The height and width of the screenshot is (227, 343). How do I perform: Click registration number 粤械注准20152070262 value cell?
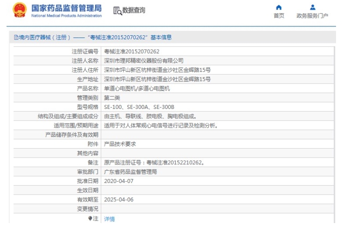click(132, 51)
